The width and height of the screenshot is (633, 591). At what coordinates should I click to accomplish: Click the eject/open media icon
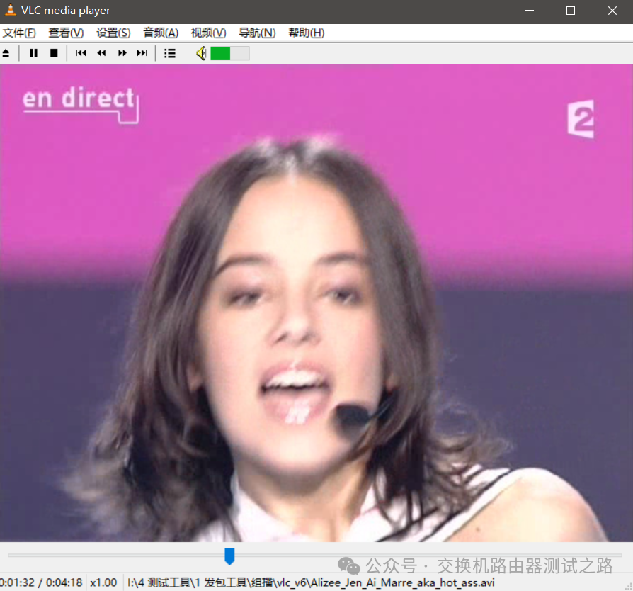tap(6, 53)
